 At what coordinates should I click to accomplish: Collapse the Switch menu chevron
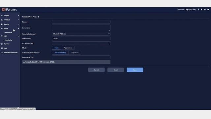pos(18,29)
